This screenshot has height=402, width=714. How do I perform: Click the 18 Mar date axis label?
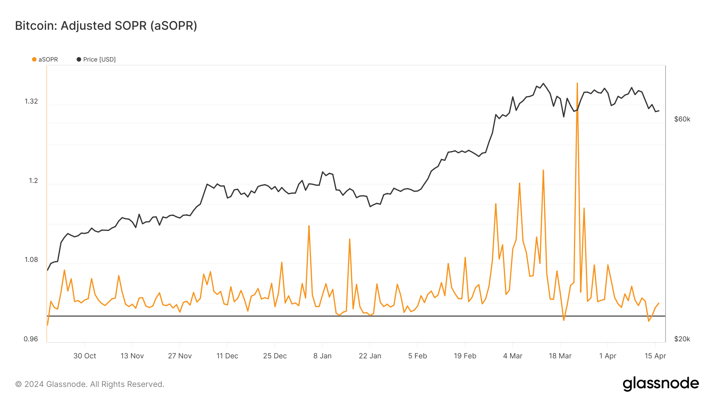(x=560, y=356)
